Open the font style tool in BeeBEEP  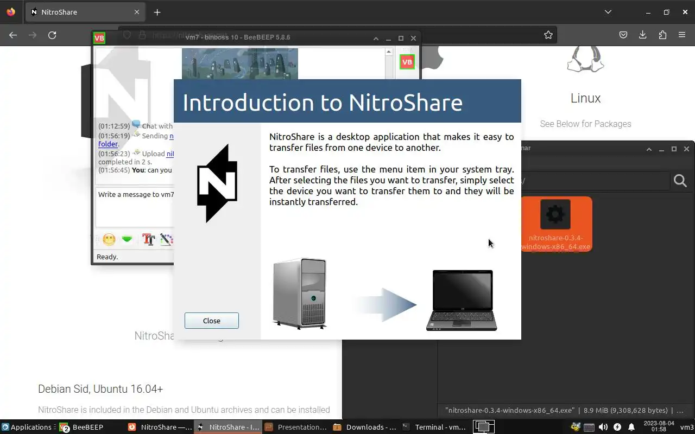coord(148,239)
